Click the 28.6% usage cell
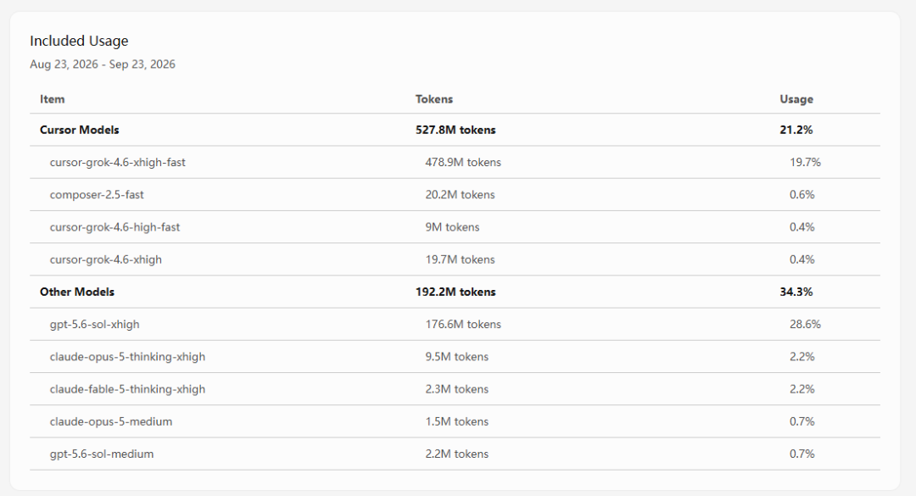Viewport: 916px width, 496px height. [x=805, y=324]
